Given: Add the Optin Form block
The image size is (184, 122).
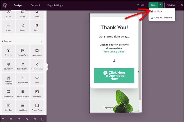Looking at the screenshot, I should 37,51.
